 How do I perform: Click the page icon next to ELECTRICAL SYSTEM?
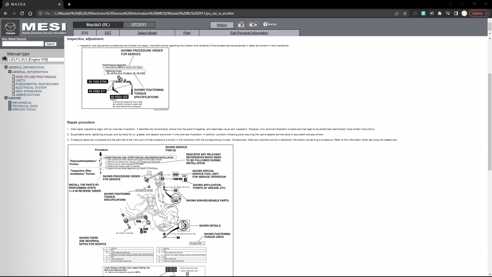coord(13,87)
